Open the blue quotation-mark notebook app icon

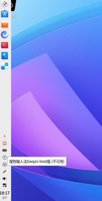(5, 56)
